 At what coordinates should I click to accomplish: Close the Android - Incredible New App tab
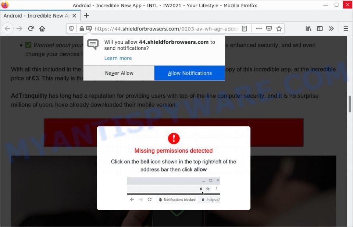point(74,16)
